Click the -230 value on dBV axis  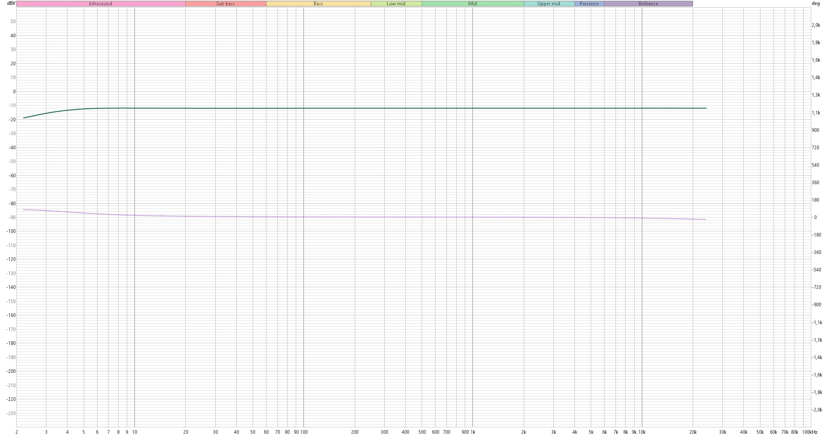(11, 413)
